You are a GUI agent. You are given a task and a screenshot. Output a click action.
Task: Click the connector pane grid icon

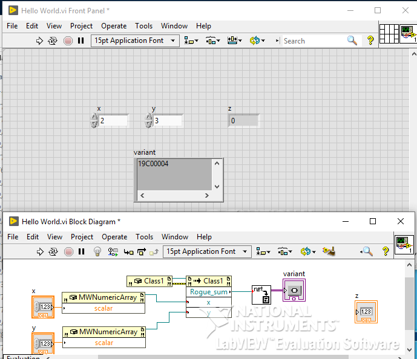(389, 34)
